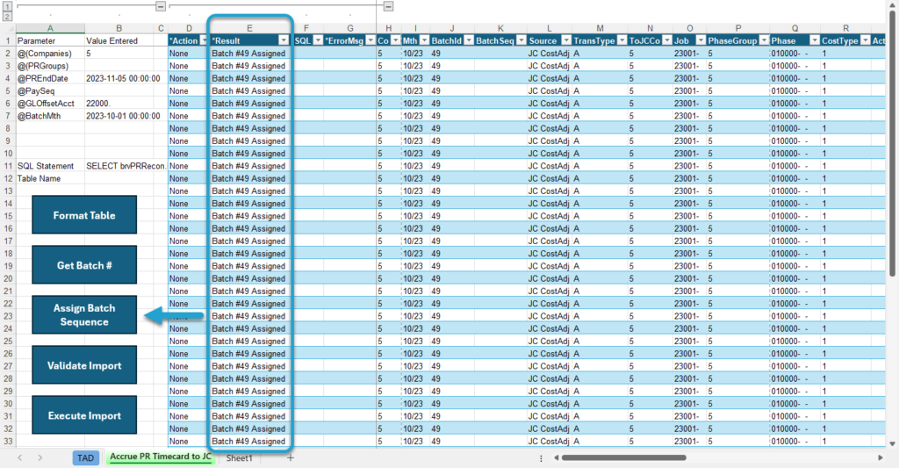Open the BatchSeq column filter dropdown
The width and height of the screenshot is (899, 468).
click(x=521, y=40)
